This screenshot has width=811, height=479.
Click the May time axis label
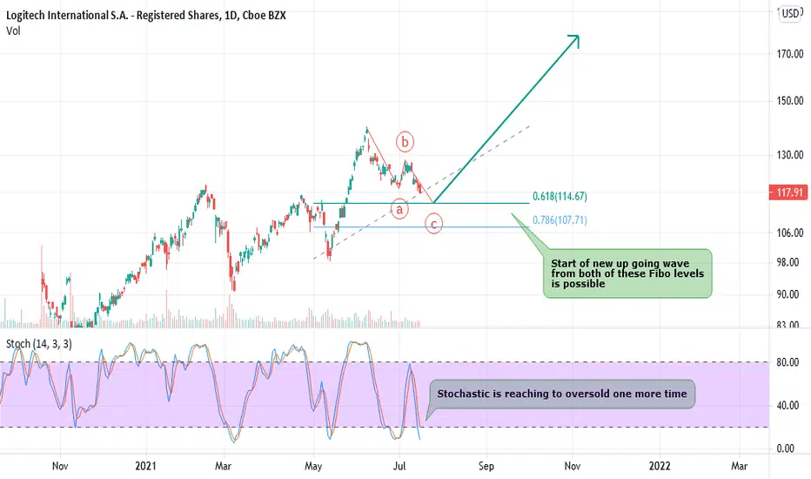click(313, 466)
